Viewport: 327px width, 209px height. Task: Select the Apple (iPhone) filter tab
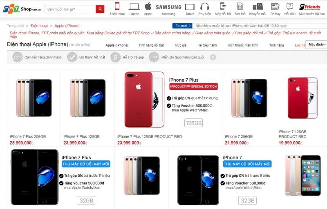click(x=117, y=45)
